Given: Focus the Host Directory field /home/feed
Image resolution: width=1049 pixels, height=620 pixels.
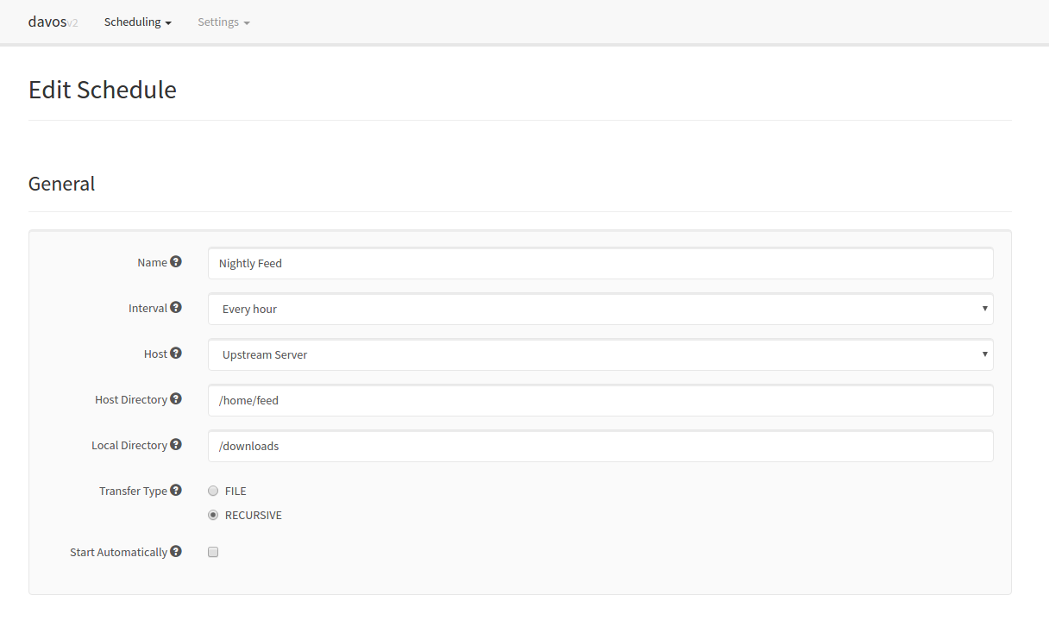Looking at the screenshot, I should coord(600,400).
